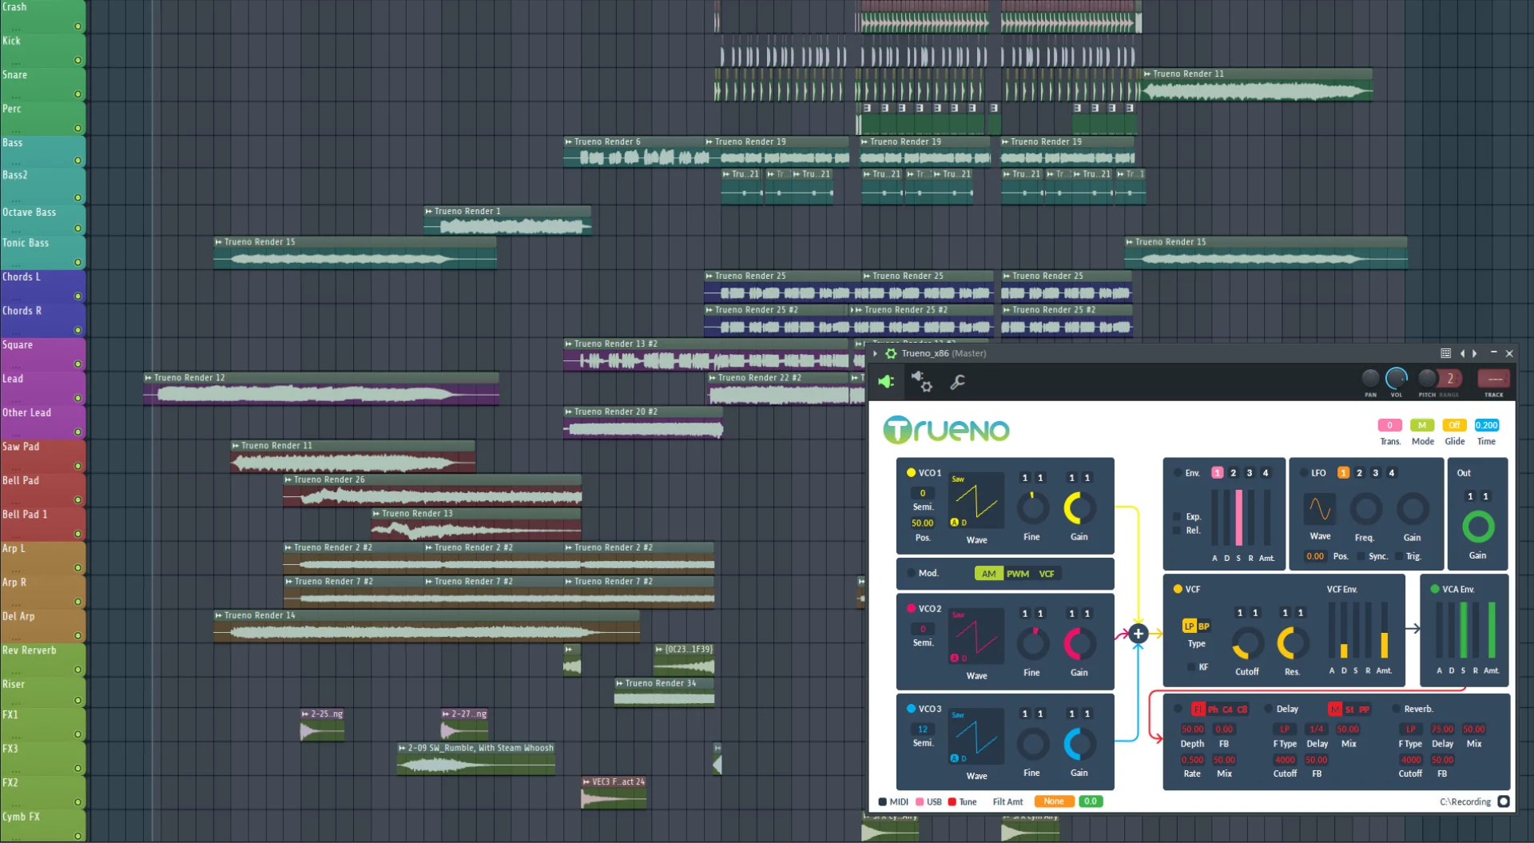This screenshot has width=1534, height=843.
Task: Switch to the VCF modulation tab
Action: tap(1047, 573)
